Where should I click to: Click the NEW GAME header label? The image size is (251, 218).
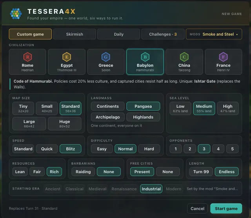[x=232, y=14]
